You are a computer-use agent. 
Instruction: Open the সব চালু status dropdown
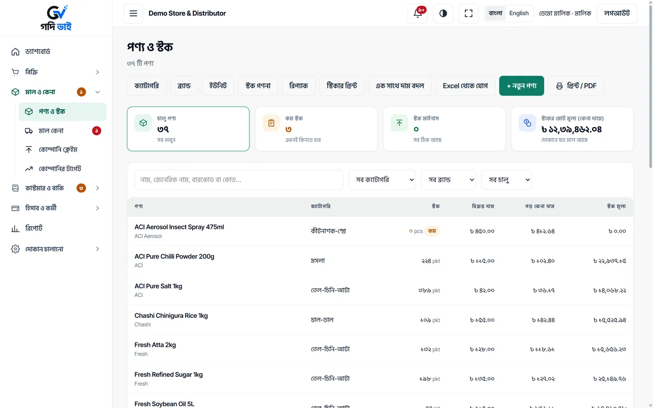click(x=507, y=180)
